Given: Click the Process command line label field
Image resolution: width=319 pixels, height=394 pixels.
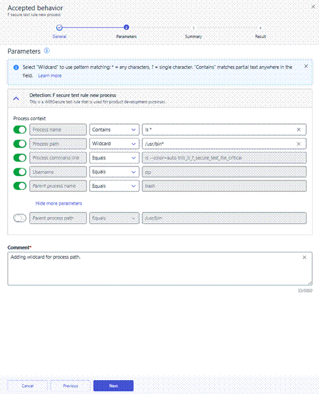Looking at the screenshot, I should (x=58, y=158).
